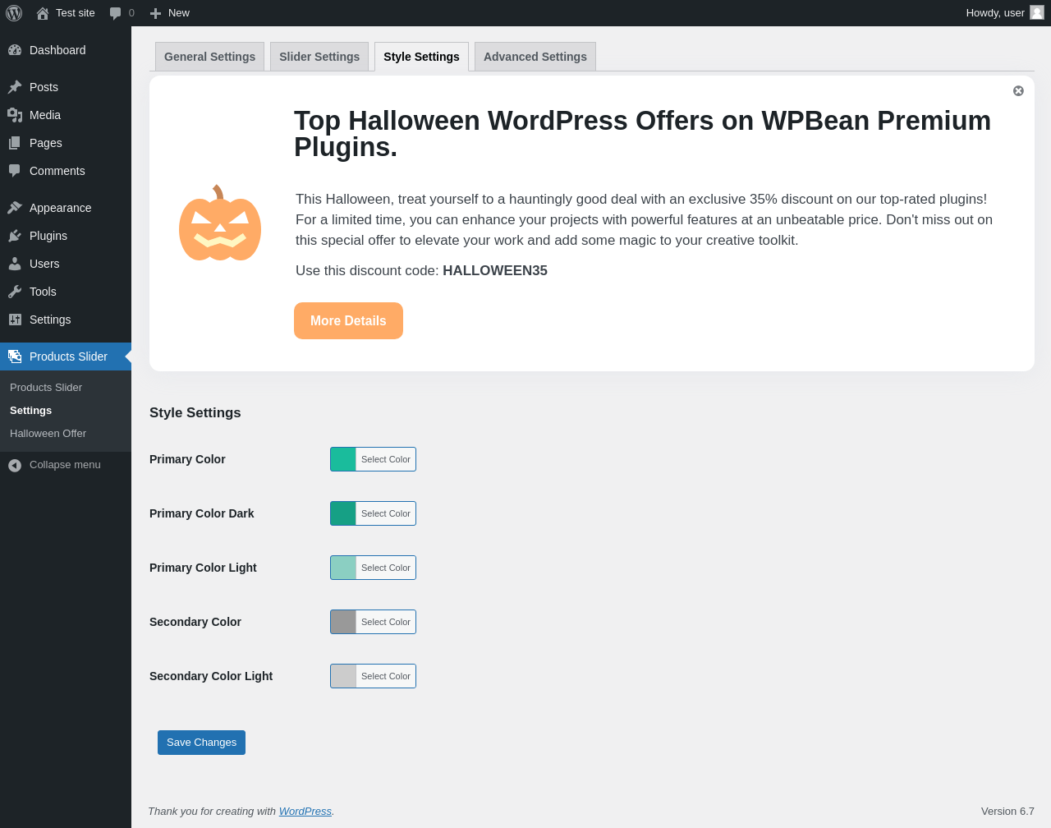1051x828 pixels.
Task: Open Settings submenu under Products Slider
Action: tap(30, 410)
